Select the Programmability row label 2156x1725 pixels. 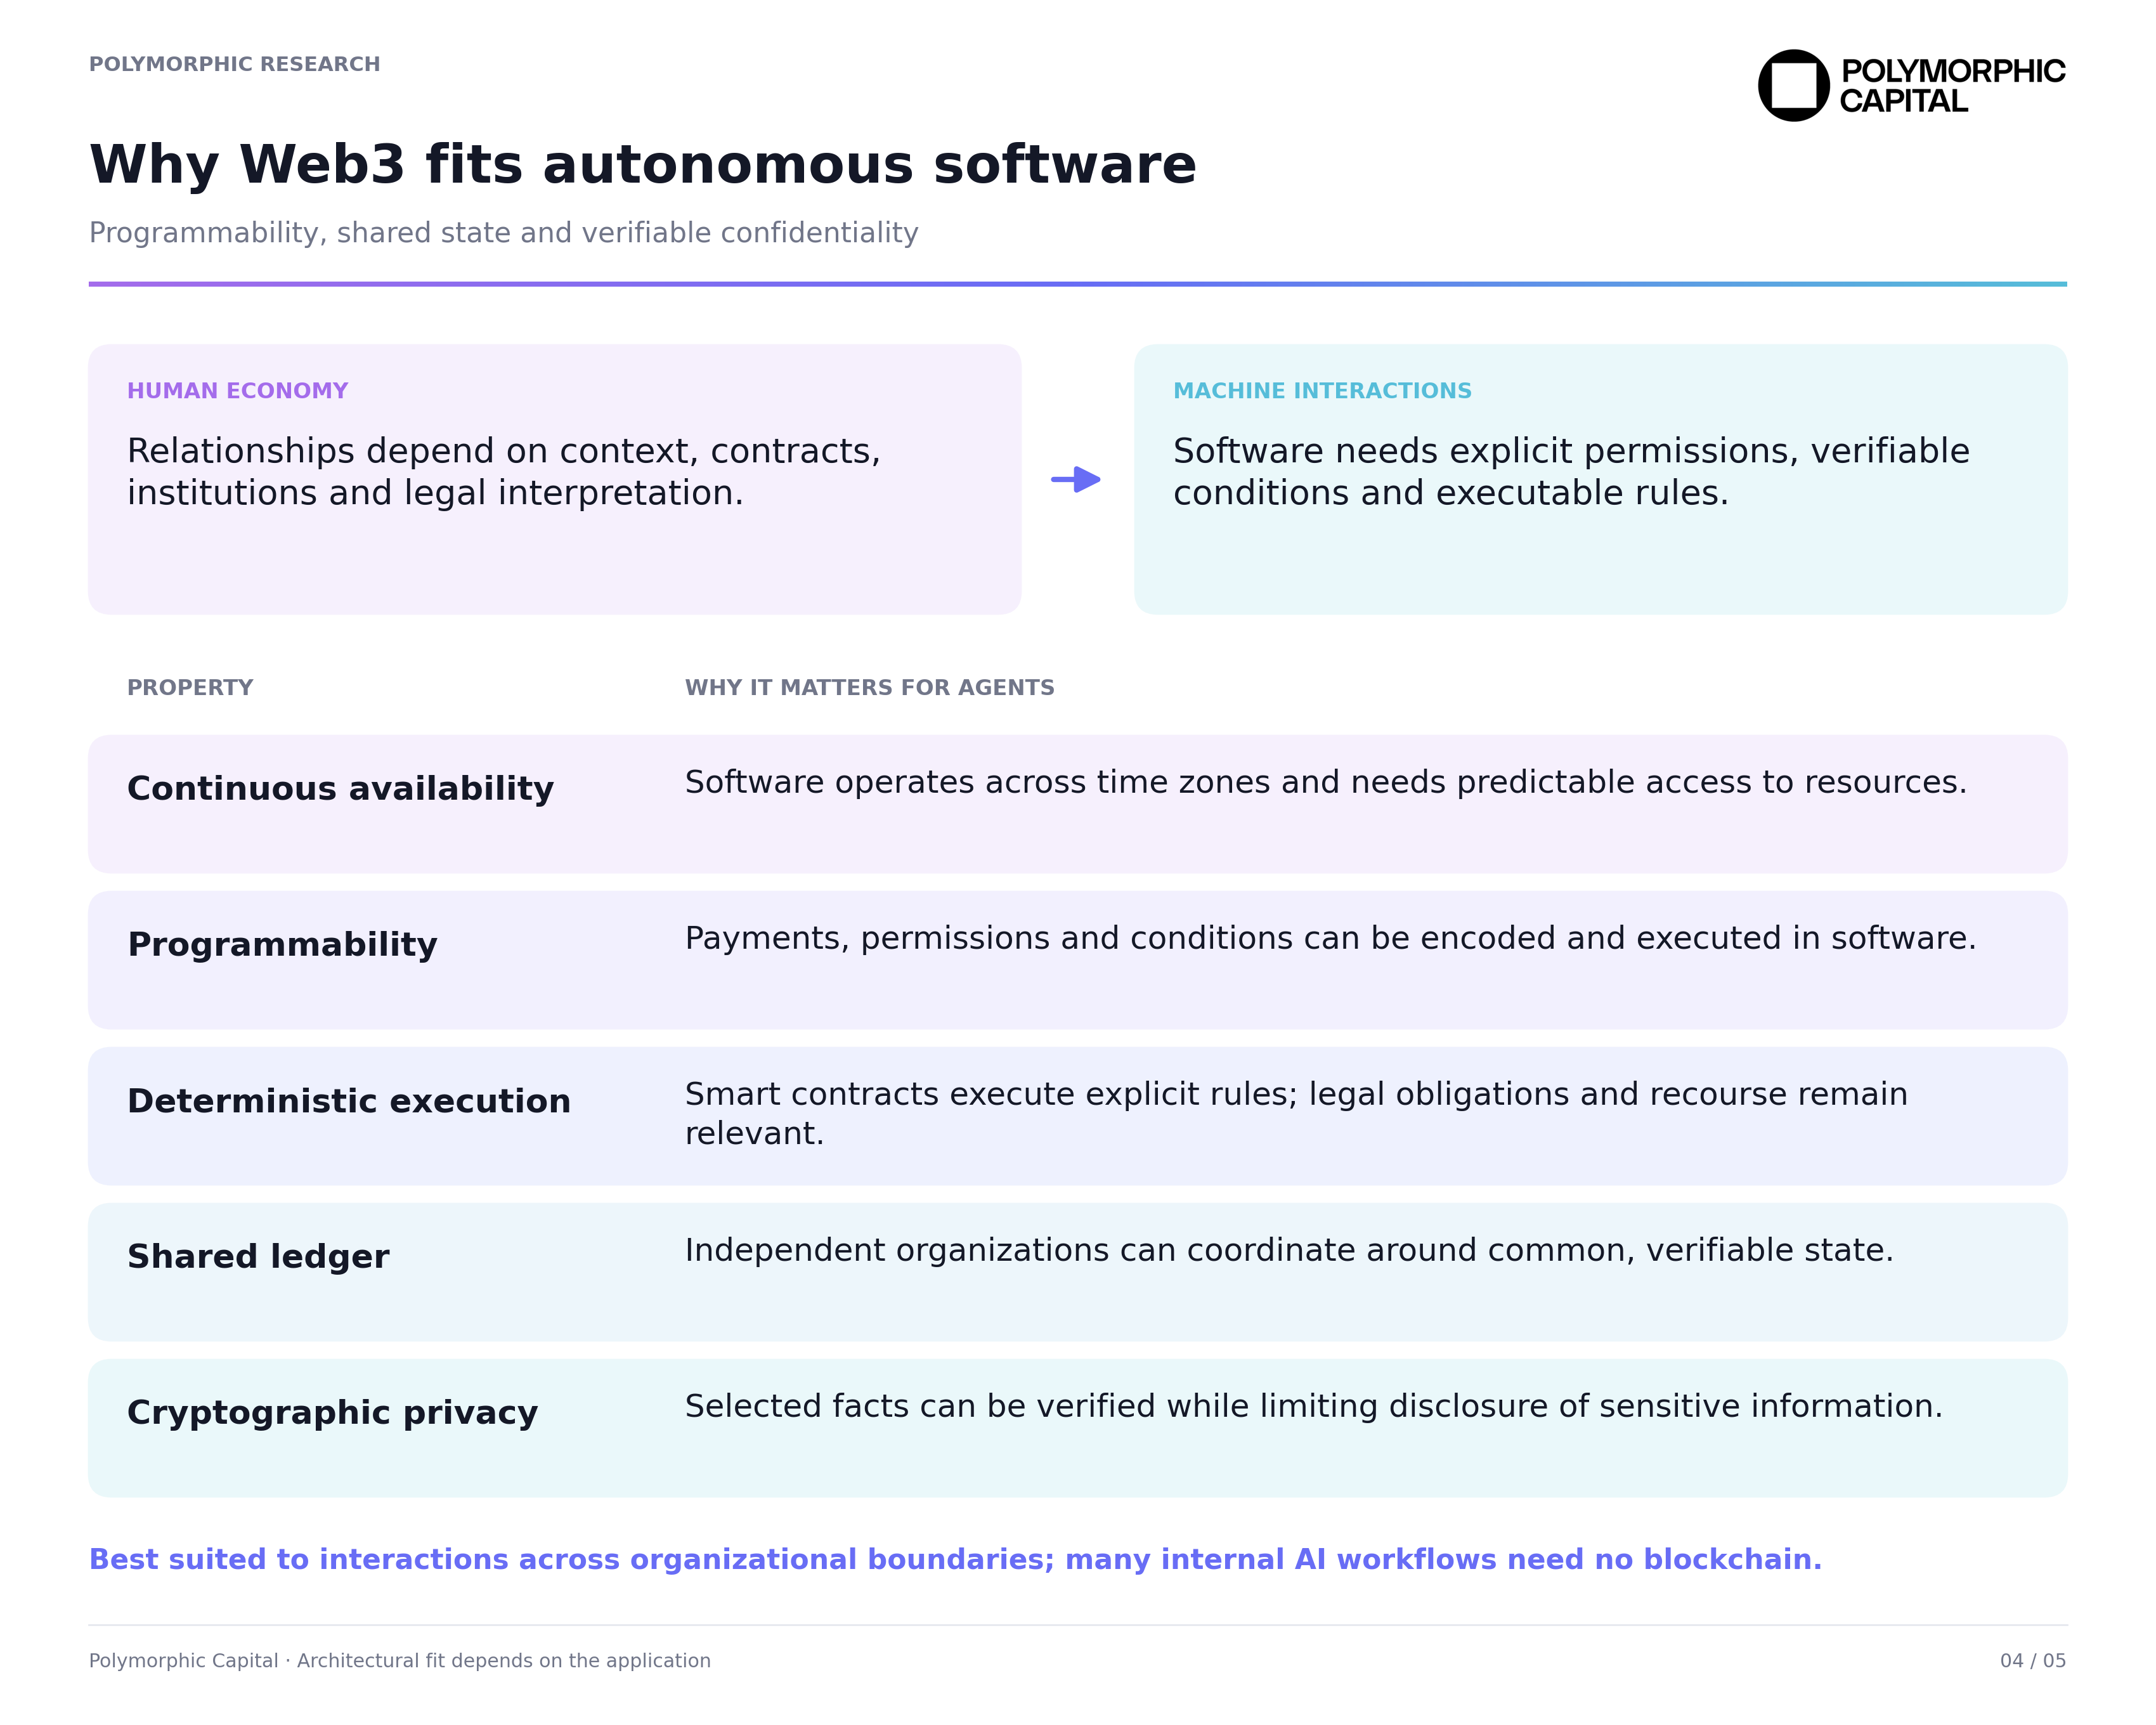pyautogui.click(x=282, y=945)
